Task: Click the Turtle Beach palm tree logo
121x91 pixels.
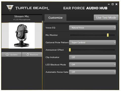Action: point(10,8)
